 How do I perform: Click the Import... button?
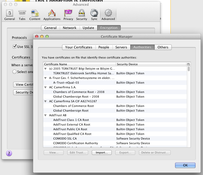102,152
